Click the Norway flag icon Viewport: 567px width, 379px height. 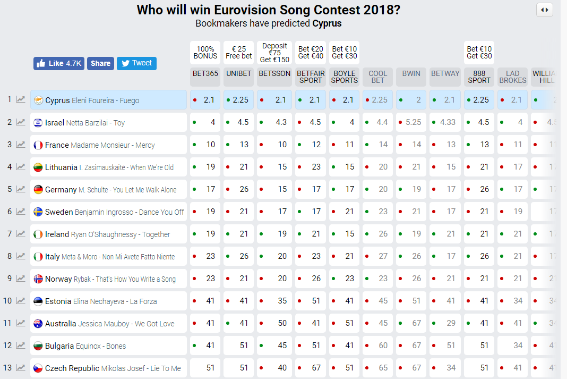(38, 279)
